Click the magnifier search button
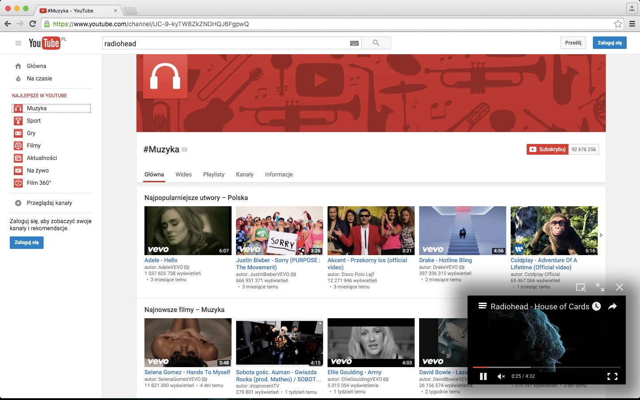 pos(376,43)
